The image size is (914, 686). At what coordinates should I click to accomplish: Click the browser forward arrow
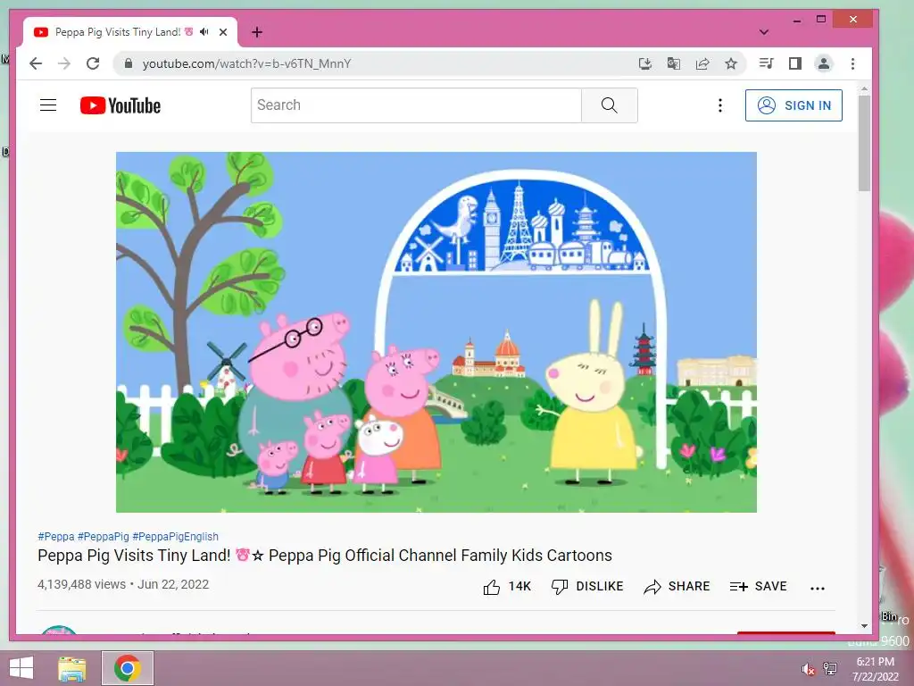pos(64,63)
